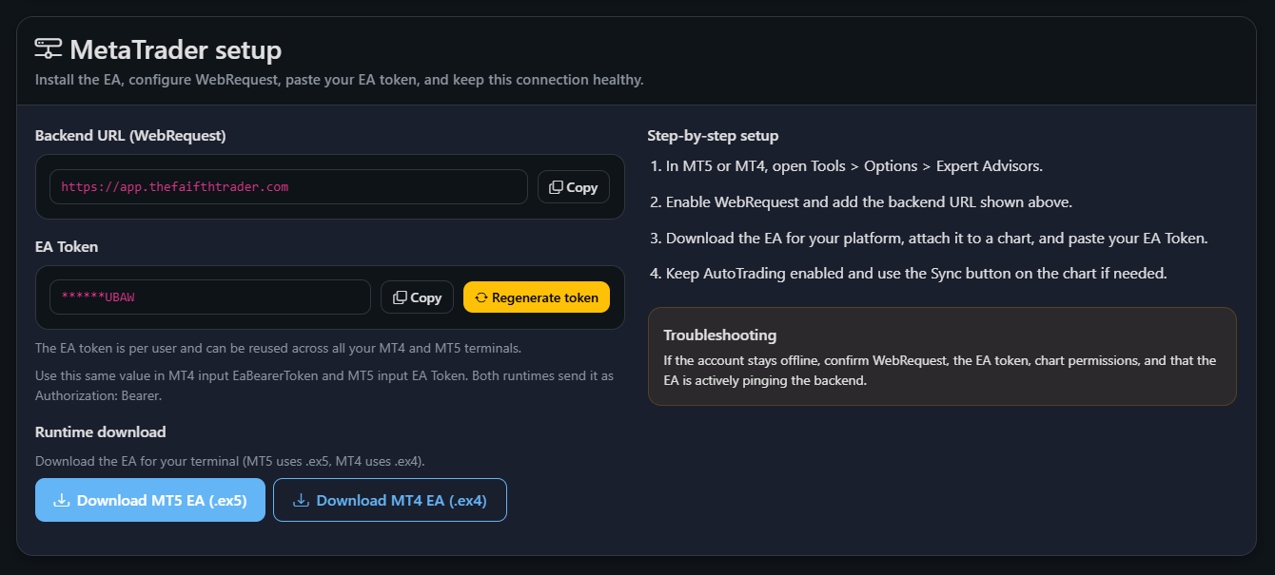The width and height of the screenshot is (1275, 575).
Task: Click step 1 about Tools > Options
Action: 847,166
